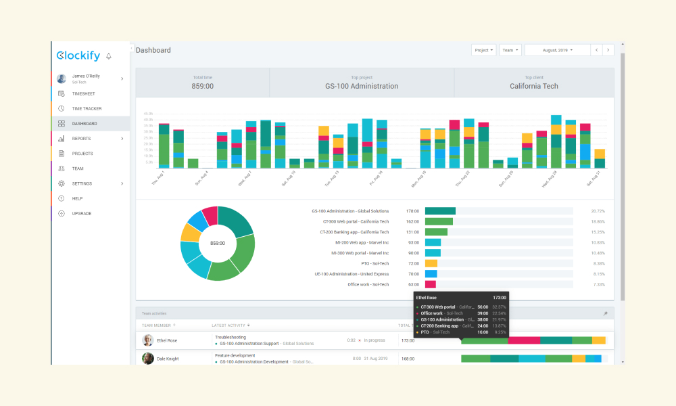The height and width of the screenshot is (406, 676).
Task: Click the pin icon in Team activities
Action: (605, 314)
